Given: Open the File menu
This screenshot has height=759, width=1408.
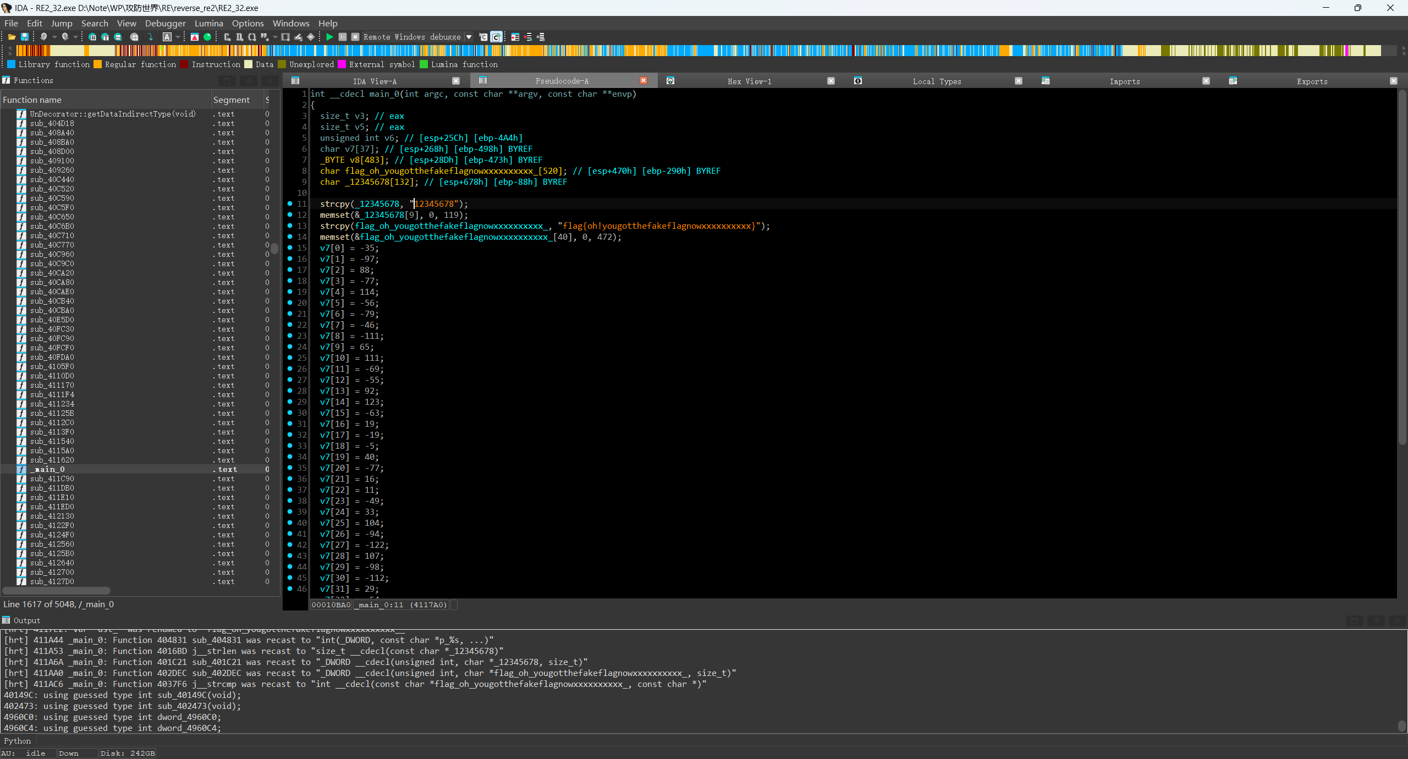Looking at the screenshot, I should tap(11, 23).
